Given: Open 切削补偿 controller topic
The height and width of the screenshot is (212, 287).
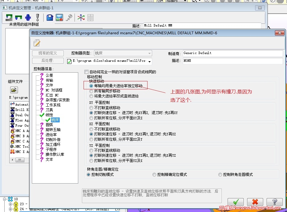Looking at the screenshot, I should click(53, 139).
